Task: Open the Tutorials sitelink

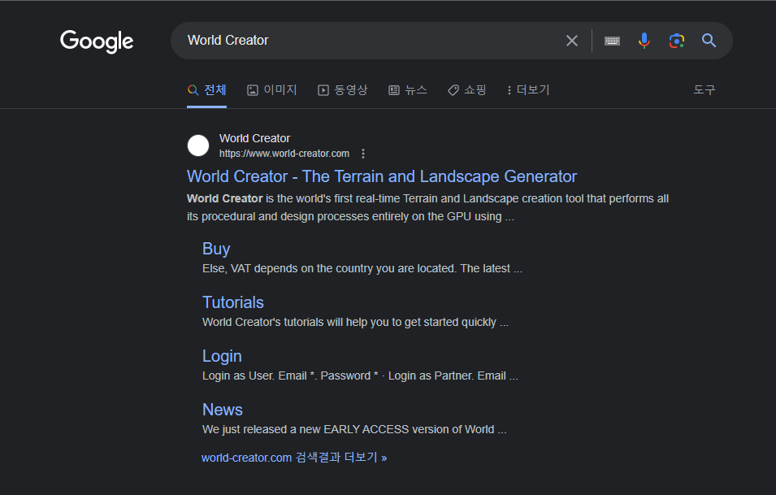Action: (232, 302)
